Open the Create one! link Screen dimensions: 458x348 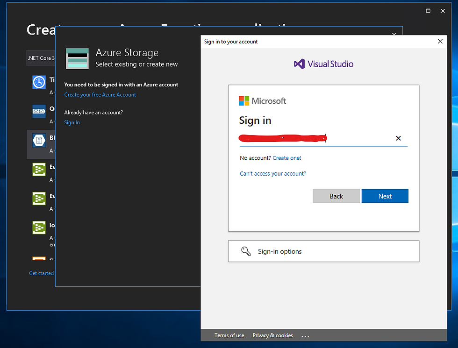286,158
